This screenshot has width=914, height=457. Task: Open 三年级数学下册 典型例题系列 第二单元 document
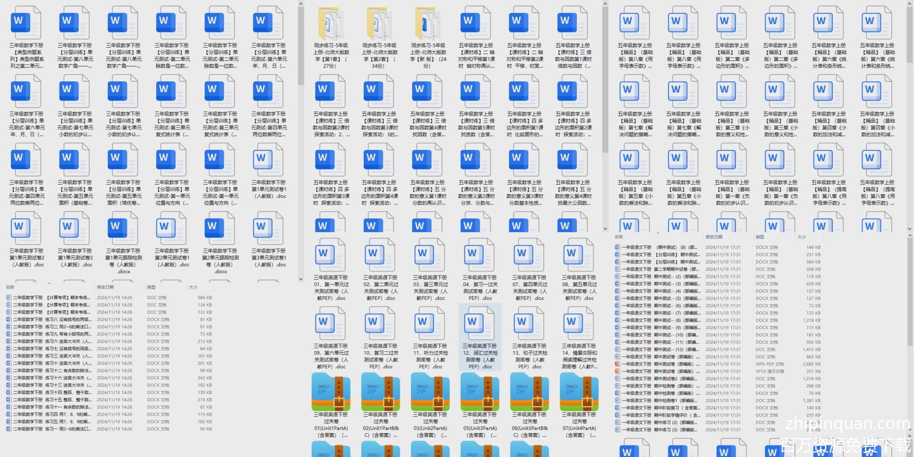pos(27,24)
